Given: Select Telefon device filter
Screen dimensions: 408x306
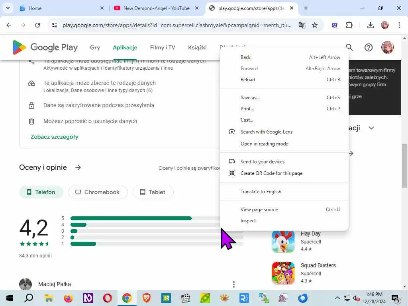Looking at the screenshot, I should [41, 192].
